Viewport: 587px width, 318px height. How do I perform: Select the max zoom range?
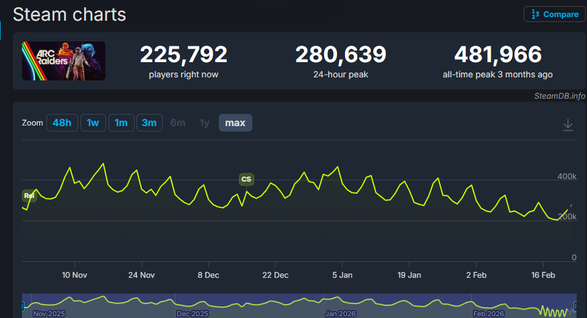(x=235, y=122)
